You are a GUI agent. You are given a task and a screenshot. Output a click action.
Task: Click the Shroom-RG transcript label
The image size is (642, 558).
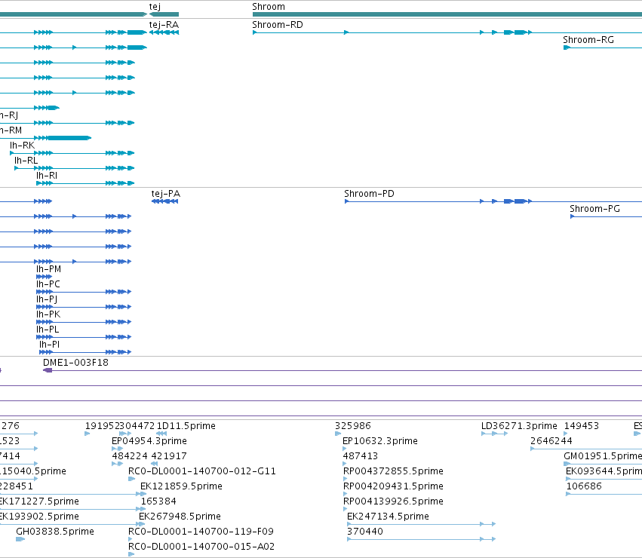click(x=588, y=40)
